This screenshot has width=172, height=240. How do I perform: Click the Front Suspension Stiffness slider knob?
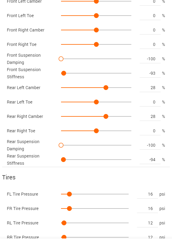tap(64, 73)
